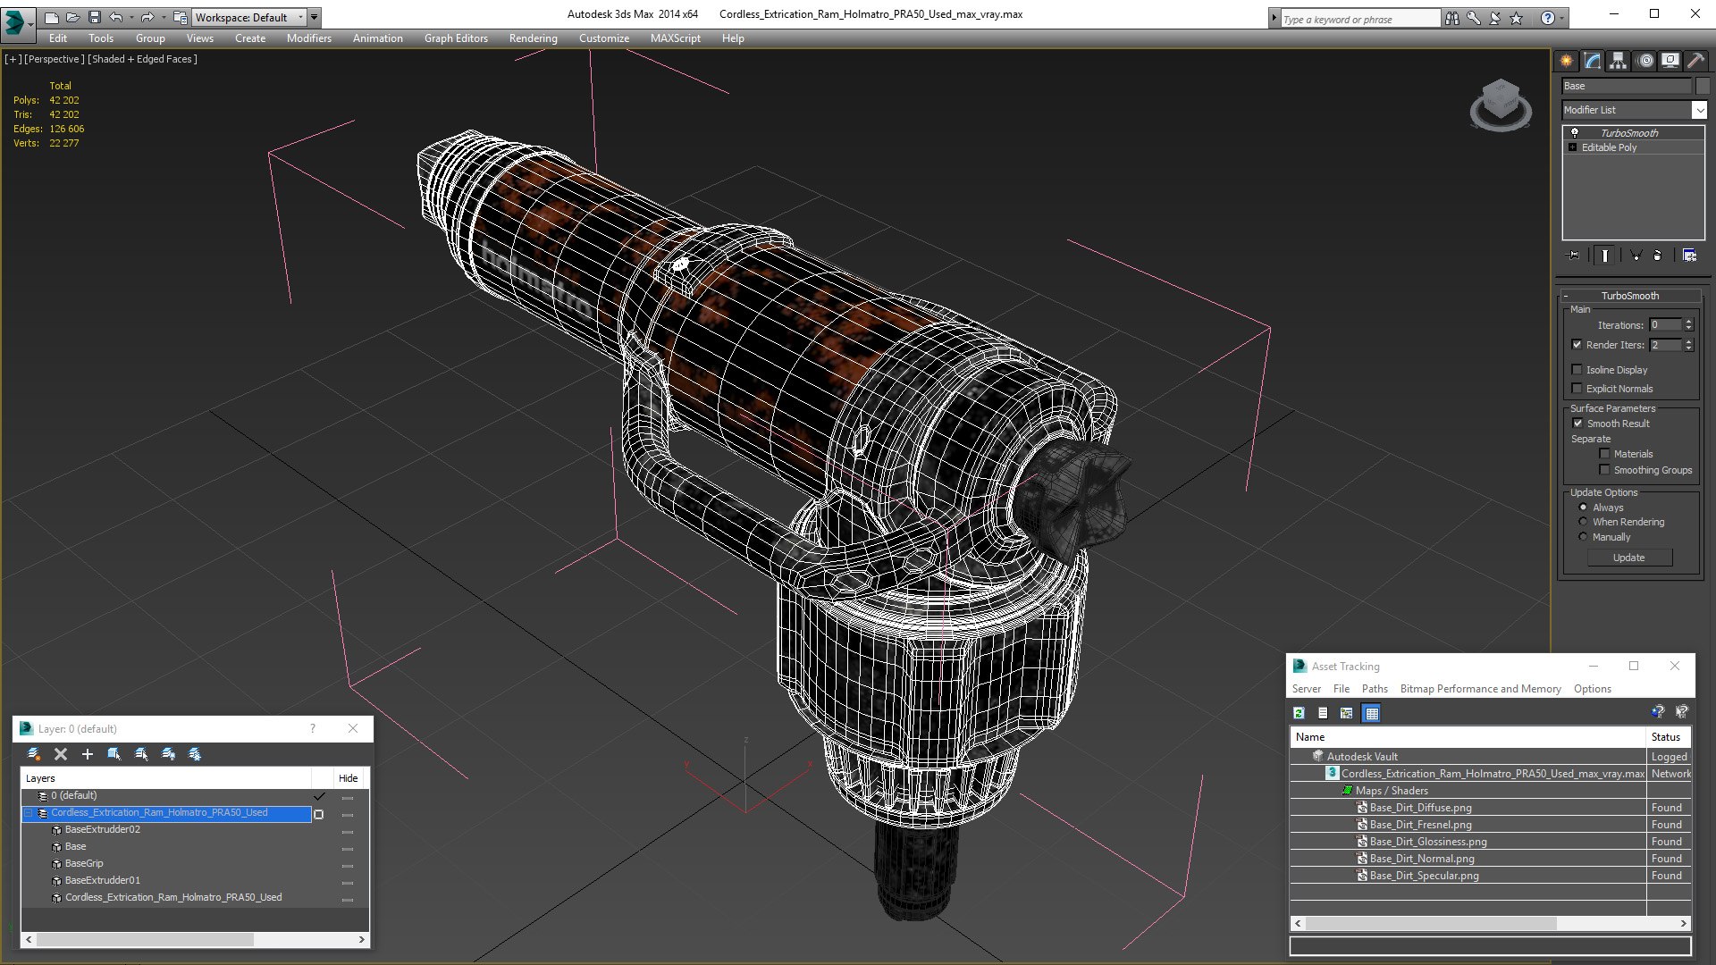Click Delete layer X icon
Screen dimensions: 1716x965
click(61, 754)
